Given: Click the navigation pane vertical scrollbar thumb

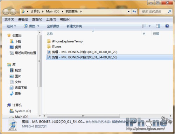Looking at the screenshot, I should [x=40, y=61].
